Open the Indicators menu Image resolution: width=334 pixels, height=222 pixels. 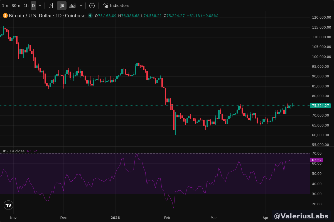point(119,6)
